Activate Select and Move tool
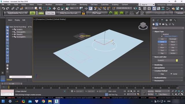185x104 pixels. [54, 8]
